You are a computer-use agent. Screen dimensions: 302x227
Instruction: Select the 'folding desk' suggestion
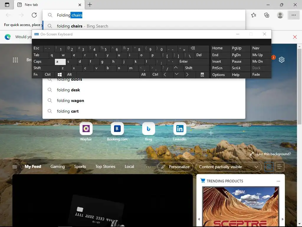144,90
